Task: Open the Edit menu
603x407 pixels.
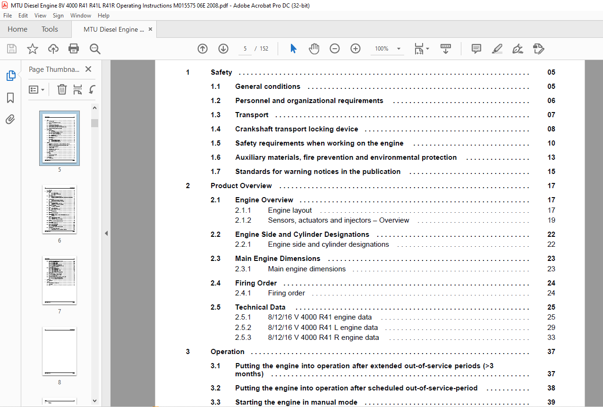Action: [23, 16]
